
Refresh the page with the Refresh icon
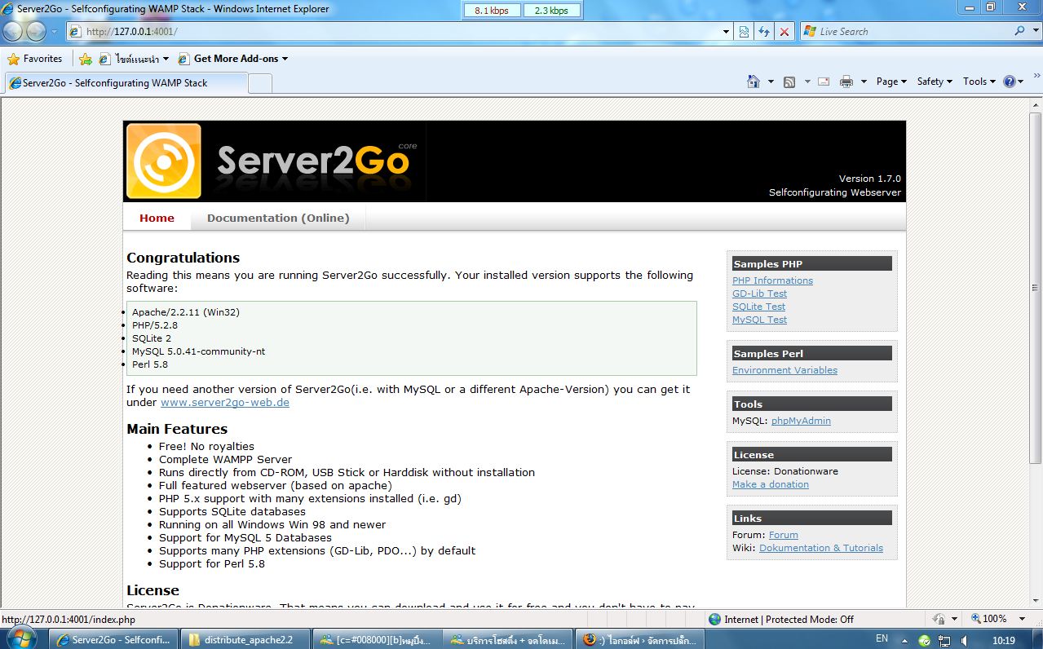coord(764,32)
